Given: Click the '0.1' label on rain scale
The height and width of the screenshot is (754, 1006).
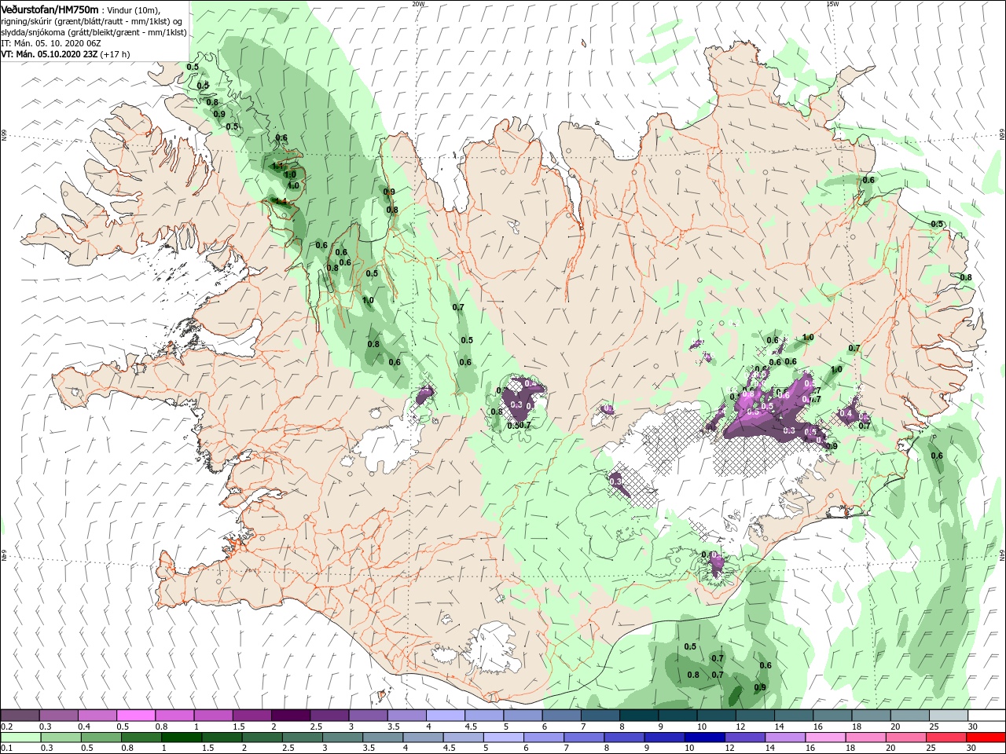Looking at the screenshot, I should (x=6, y=749).
